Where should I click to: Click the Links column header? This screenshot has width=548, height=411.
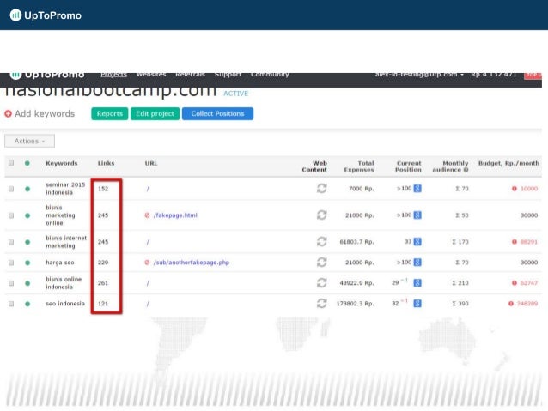[x=106, y=163]
